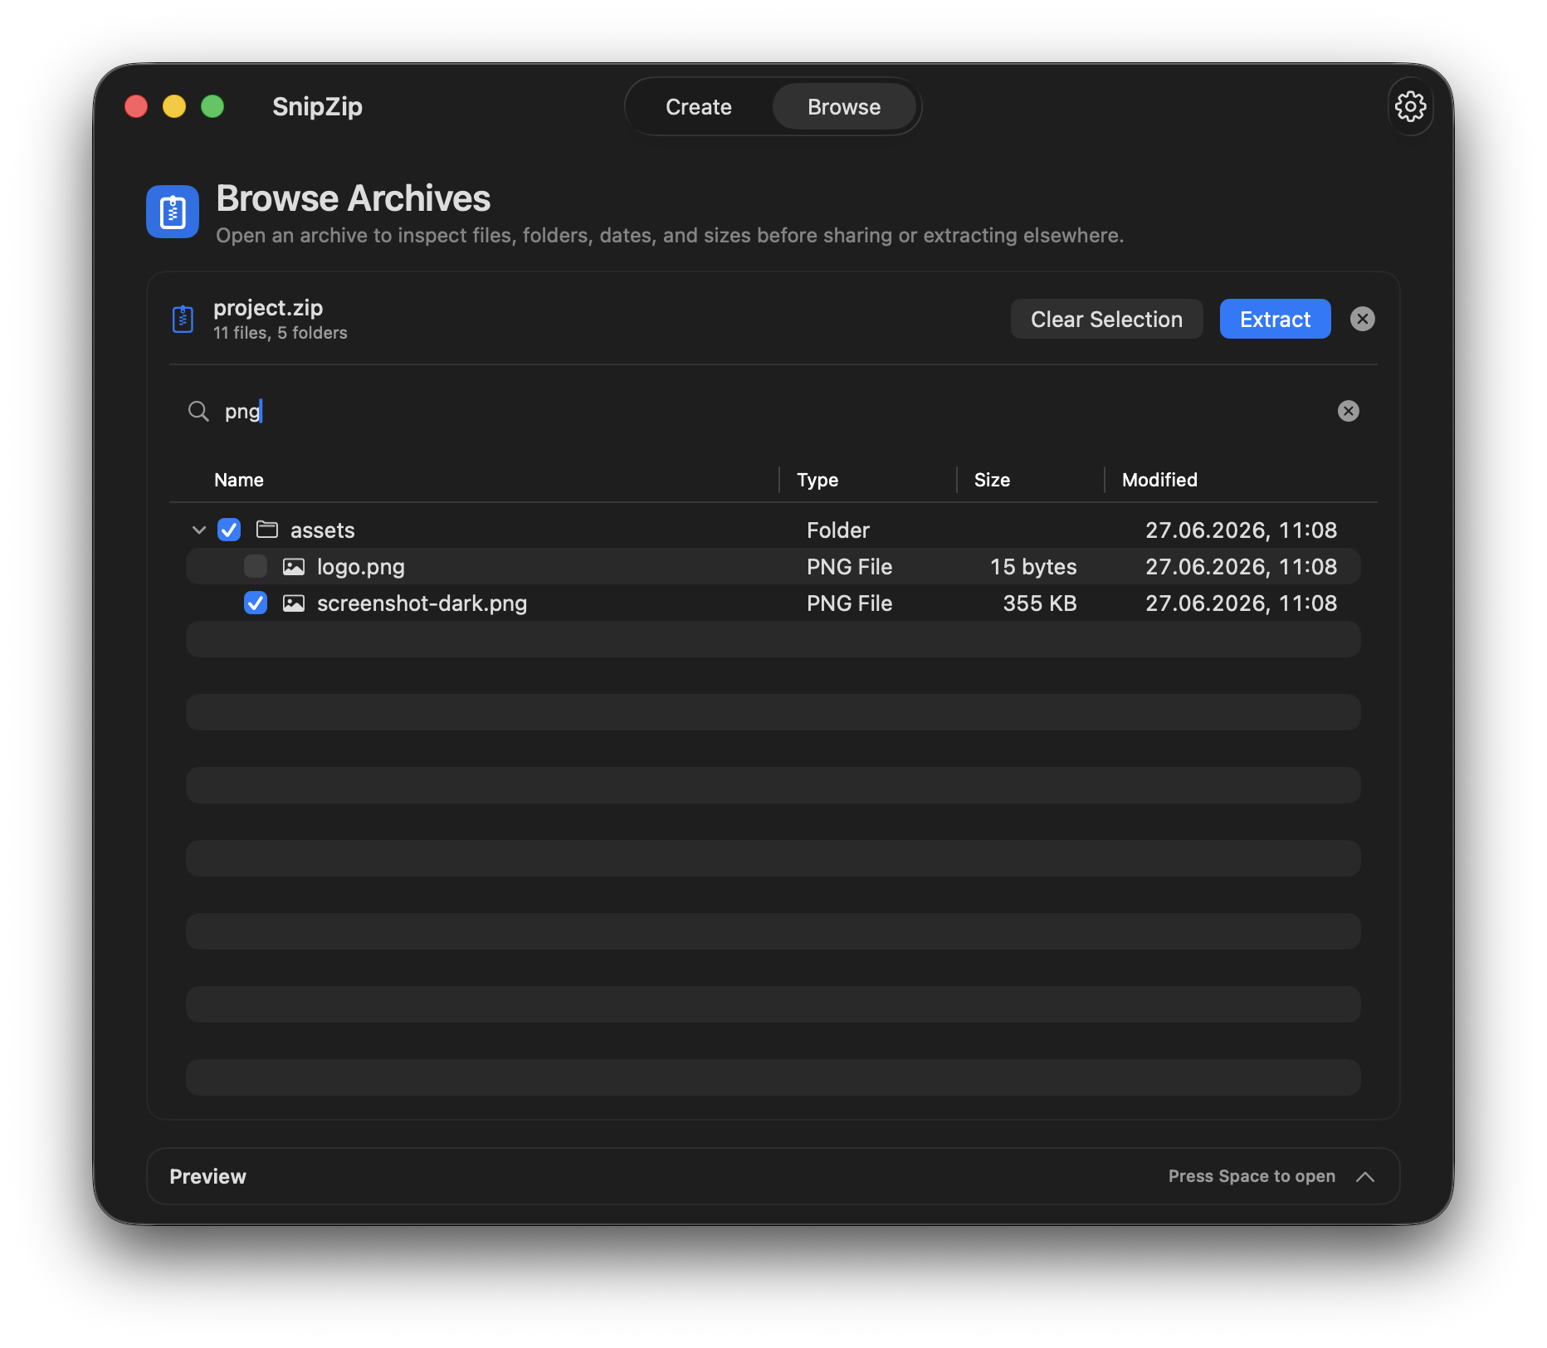Image resolution: width=1547 pixels, height=1348 pixels.
Task: Click the Preview panel label
Action: [x=207, y=1177]
